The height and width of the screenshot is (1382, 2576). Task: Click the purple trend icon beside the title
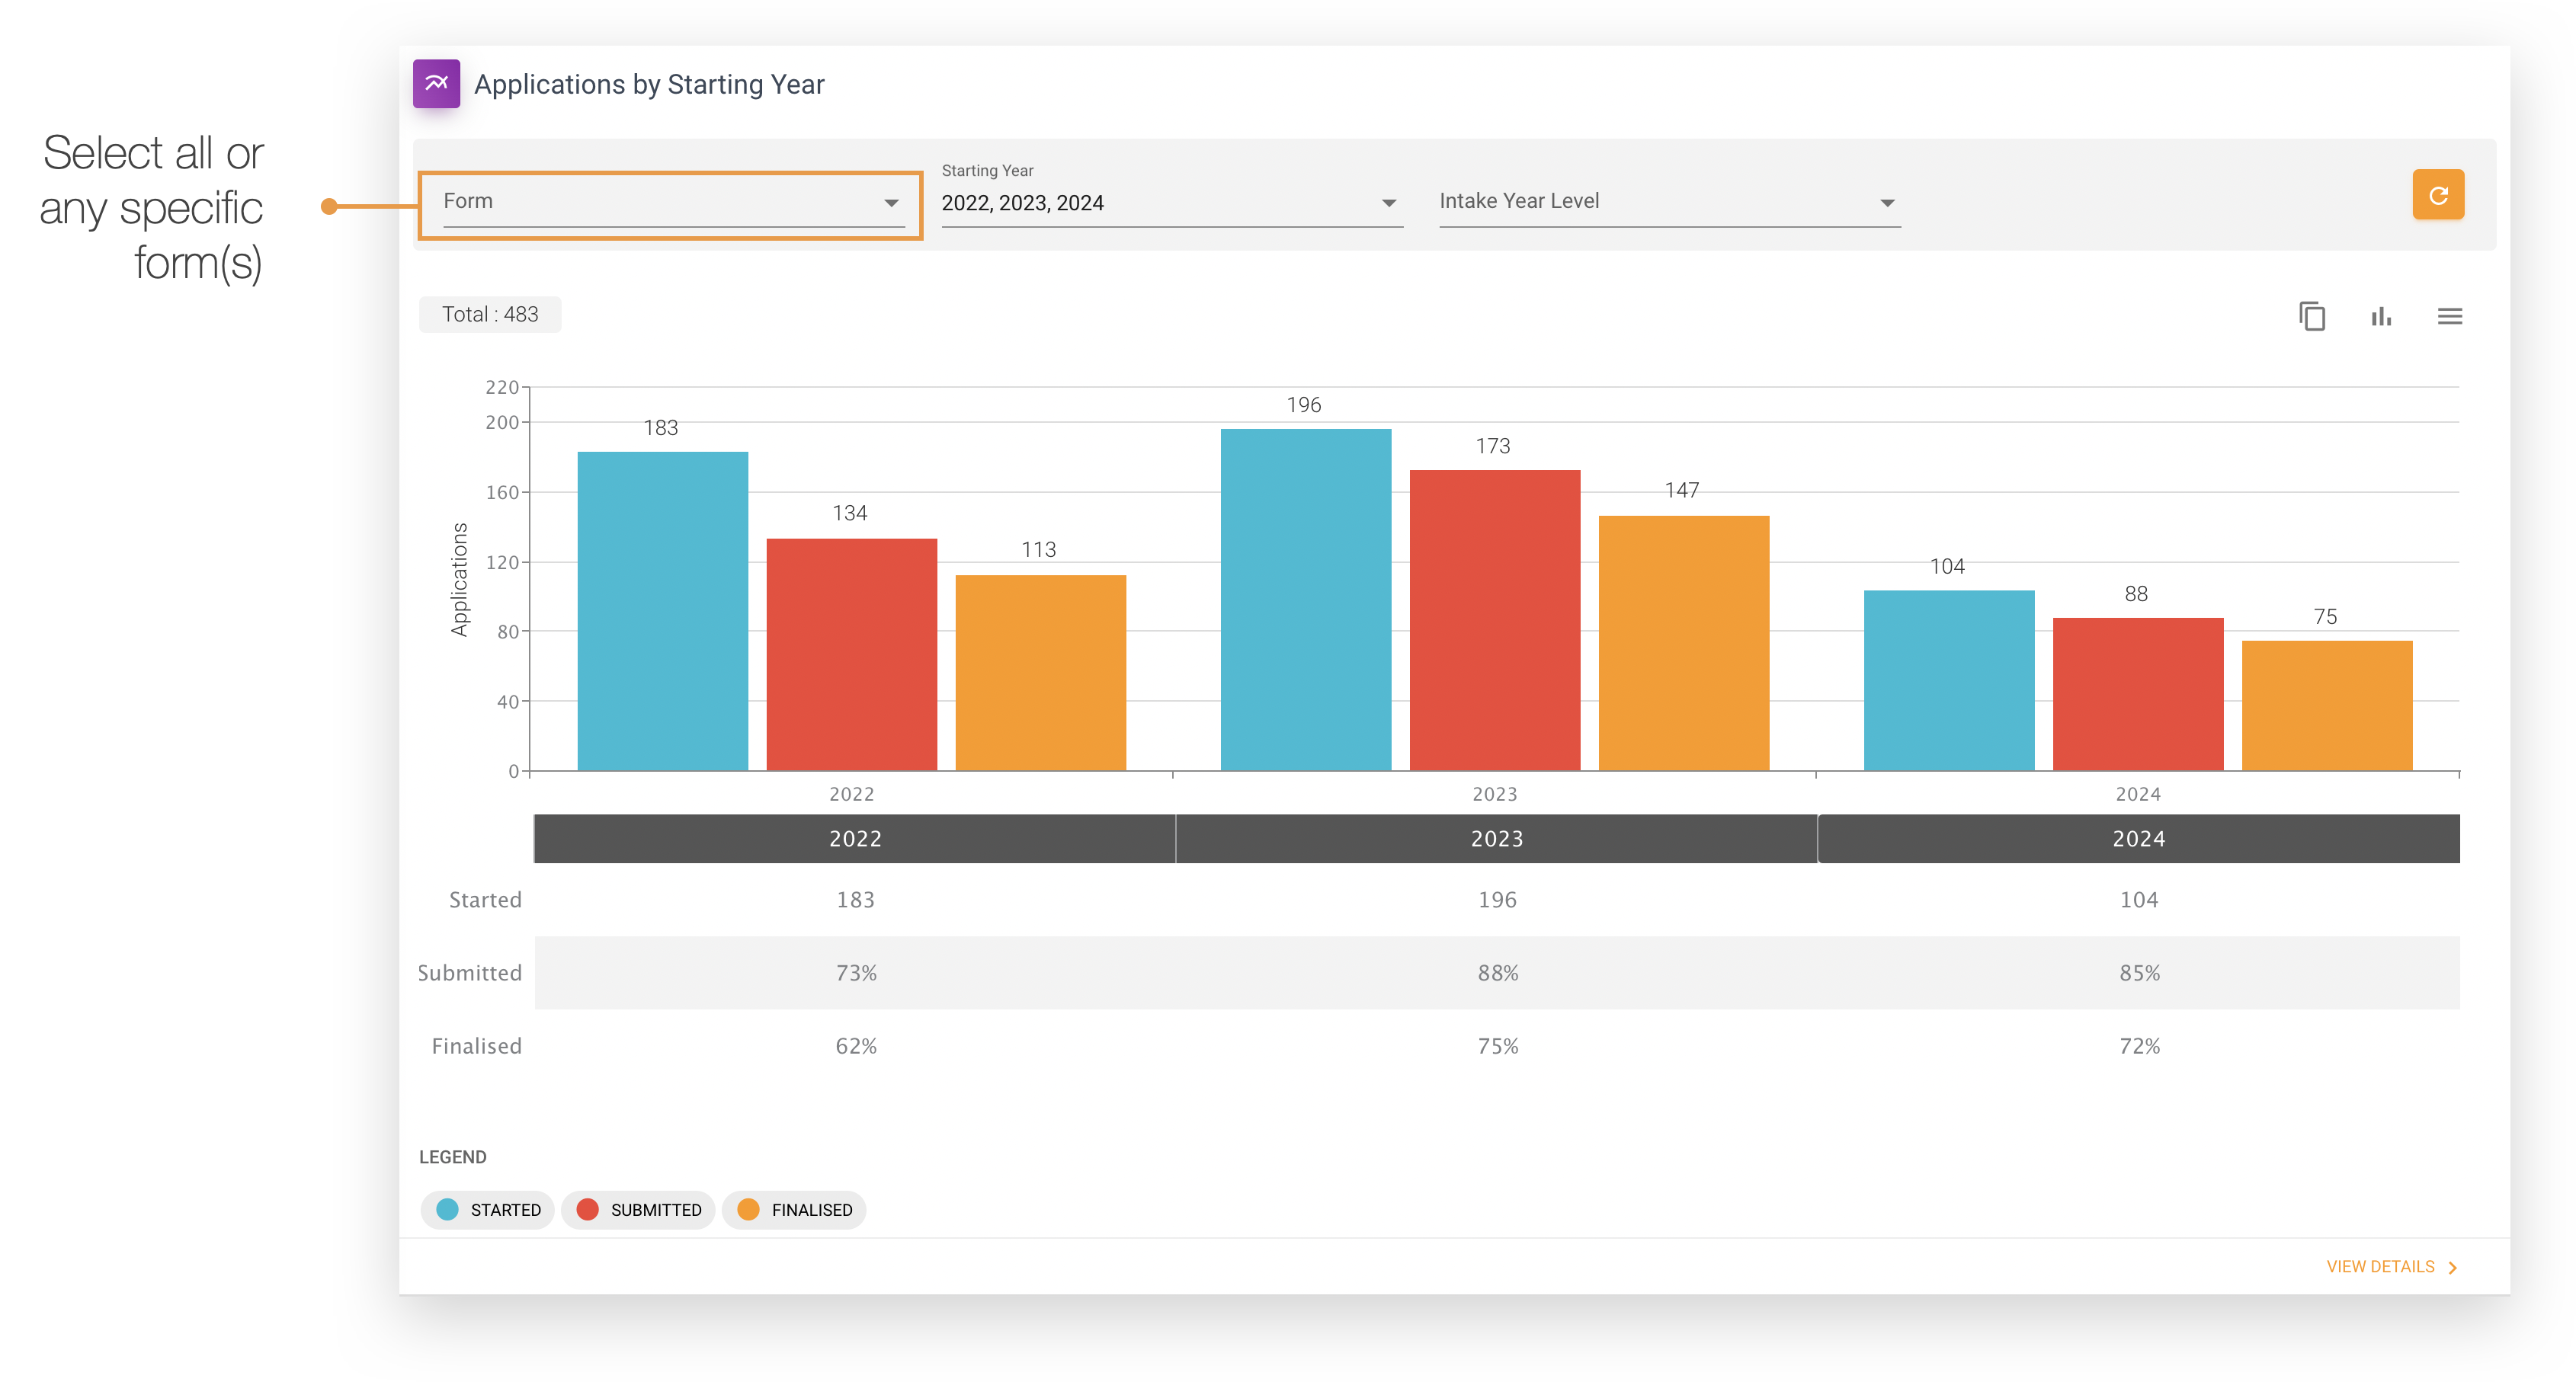pos(437,84)
